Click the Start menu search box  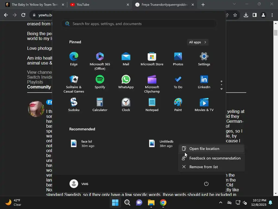(x=139, y=24)
